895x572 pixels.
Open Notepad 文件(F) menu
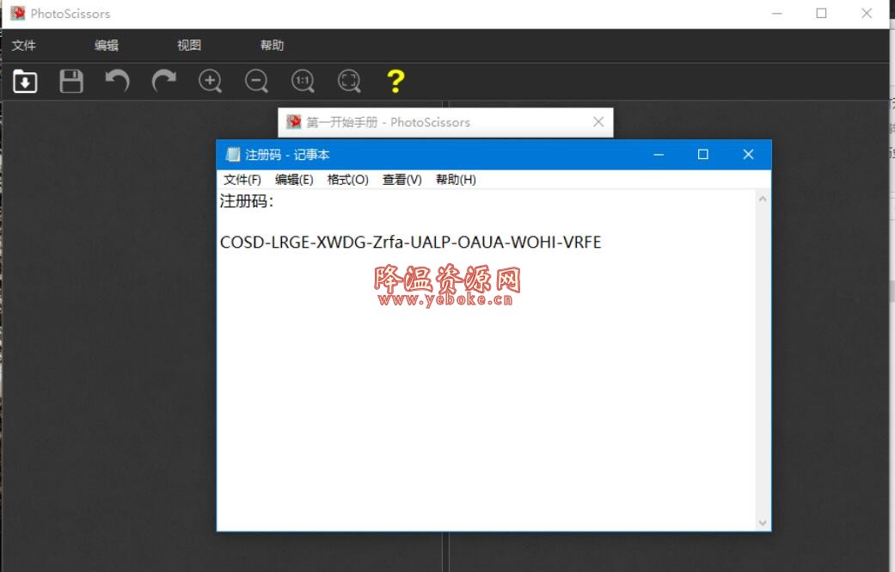pyautogui.click(x=242, y=180)
